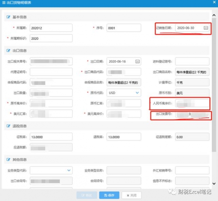Click the 出口数量 input field

coord(51,93)
